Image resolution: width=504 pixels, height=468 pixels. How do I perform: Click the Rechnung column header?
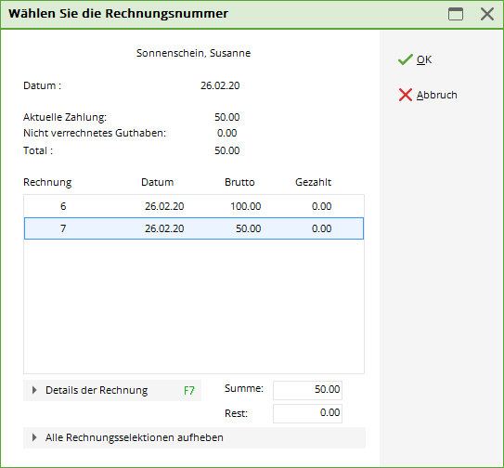tap(47, 182)
